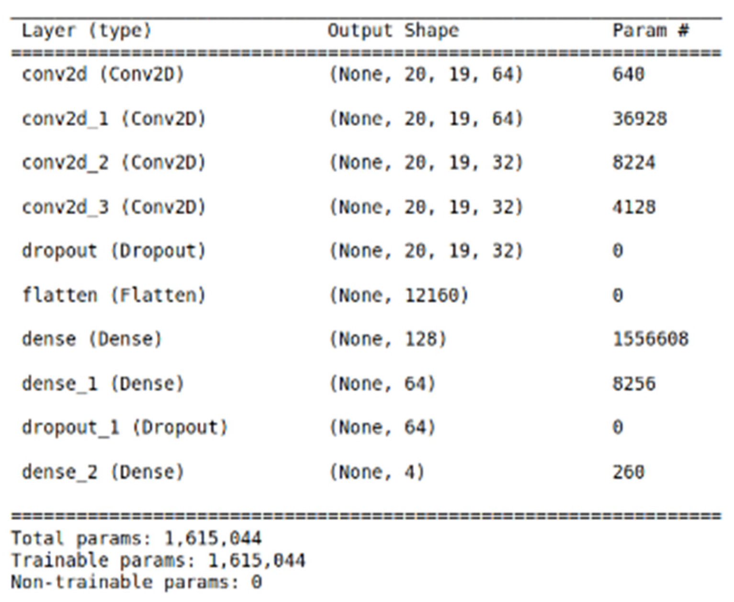Select the "Output Shape" column header
This screenshot has width=734, height=602.
(x=393, y=31)
